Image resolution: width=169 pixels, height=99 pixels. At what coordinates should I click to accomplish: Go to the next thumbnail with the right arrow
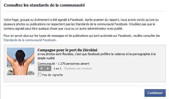(48, 68)
